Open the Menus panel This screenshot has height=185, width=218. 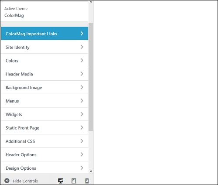point(44,101)
